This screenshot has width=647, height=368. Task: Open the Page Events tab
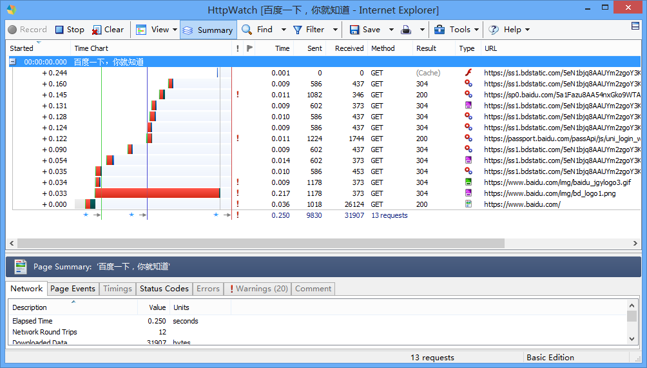coord(73,289)
